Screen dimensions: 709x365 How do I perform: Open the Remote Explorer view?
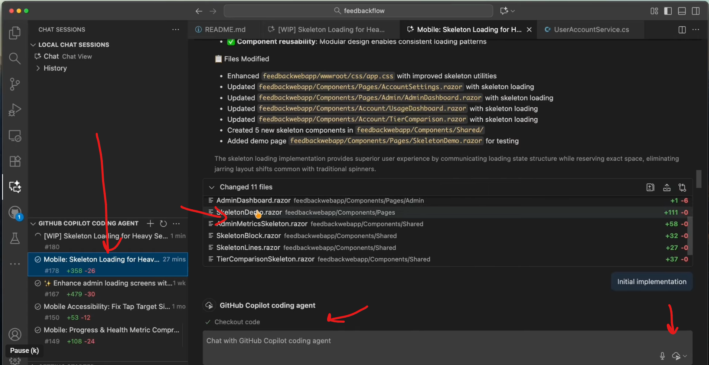15,136
